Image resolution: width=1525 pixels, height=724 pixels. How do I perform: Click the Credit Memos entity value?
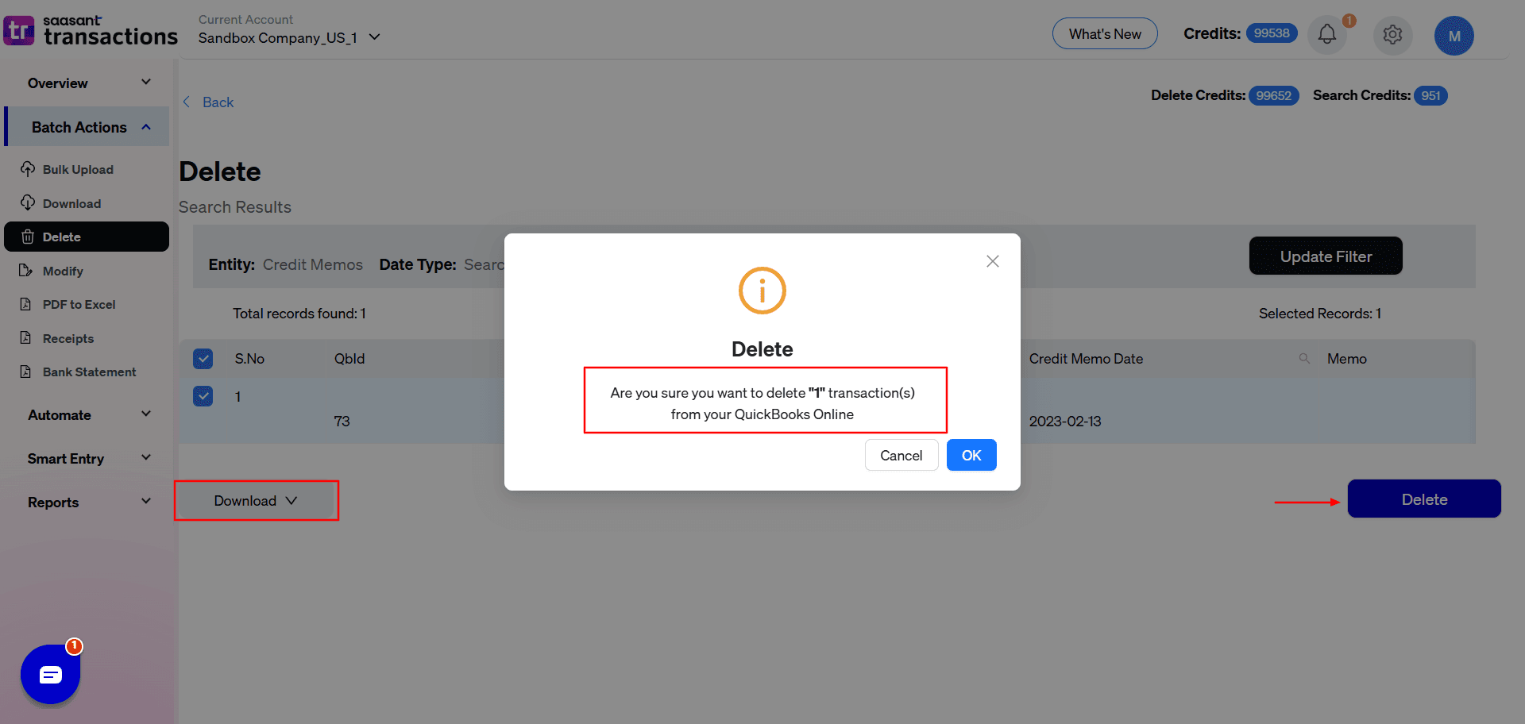tap(313, 264)
